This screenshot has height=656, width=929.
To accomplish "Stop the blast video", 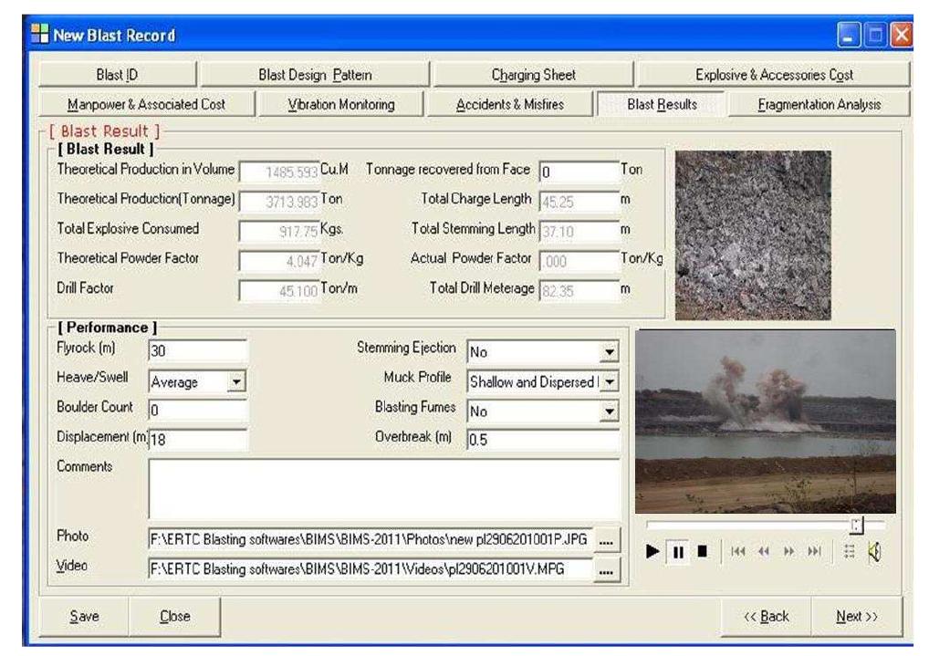I will 702,552.
